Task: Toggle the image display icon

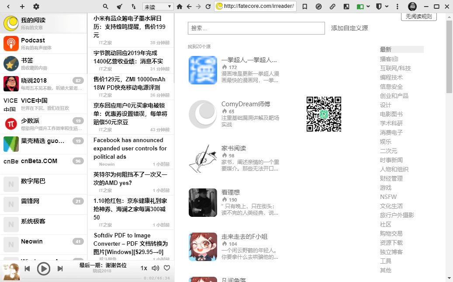Action: coord(346,7)
